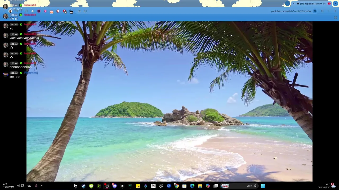Open Copilot from the taskbar
The width and height of the screenshot is (339, 190).
pyautogui.click(x=208, y=186)
